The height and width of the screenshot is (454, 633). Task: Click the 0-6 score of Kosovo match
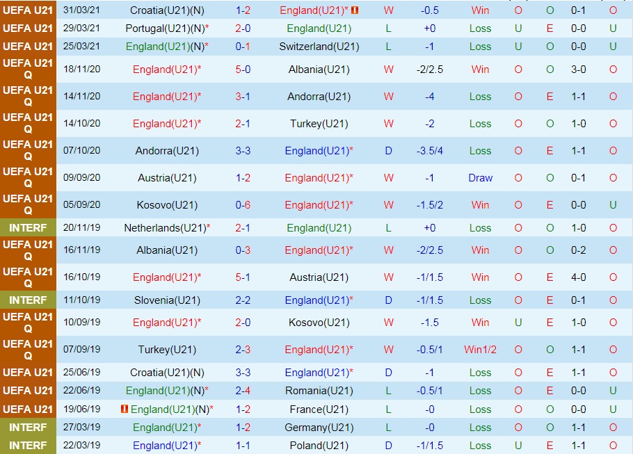click(x=243, y=205)
